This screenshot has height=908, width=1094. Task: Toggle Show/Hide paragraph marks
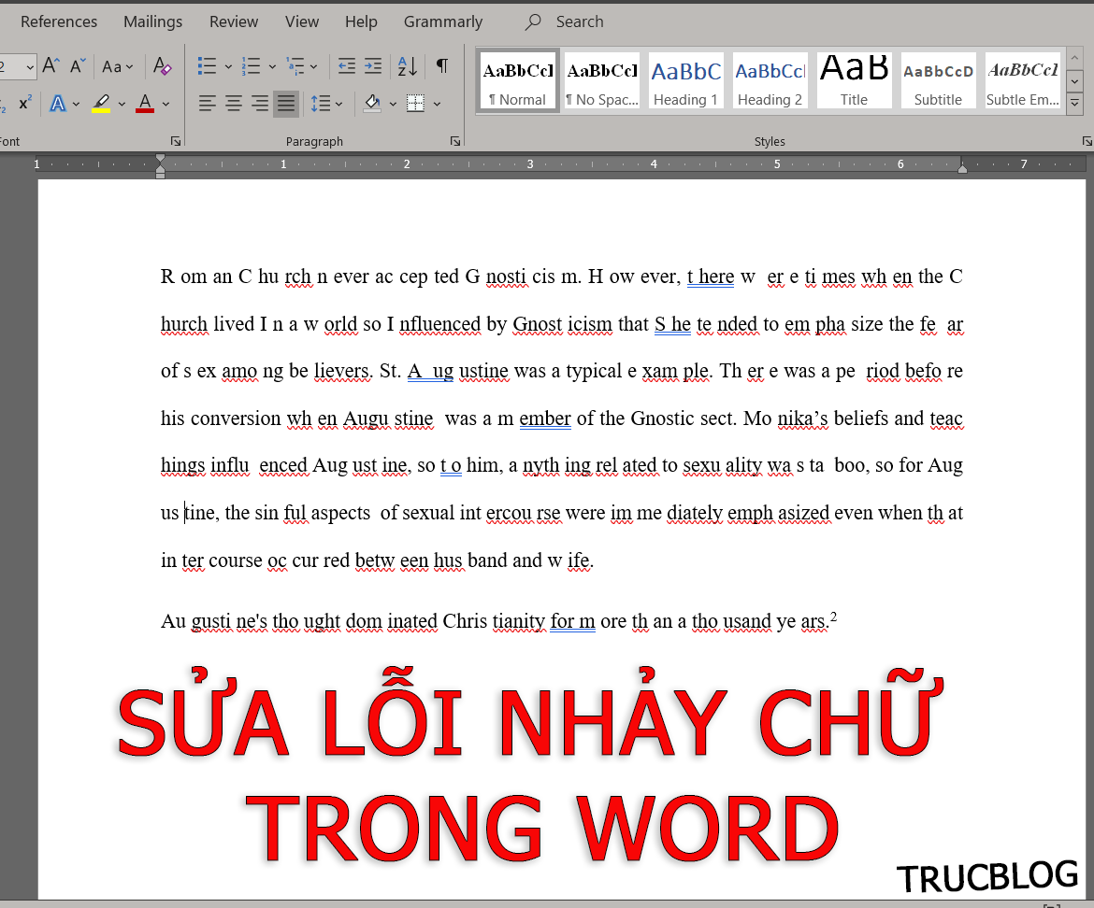coord(441,66)
